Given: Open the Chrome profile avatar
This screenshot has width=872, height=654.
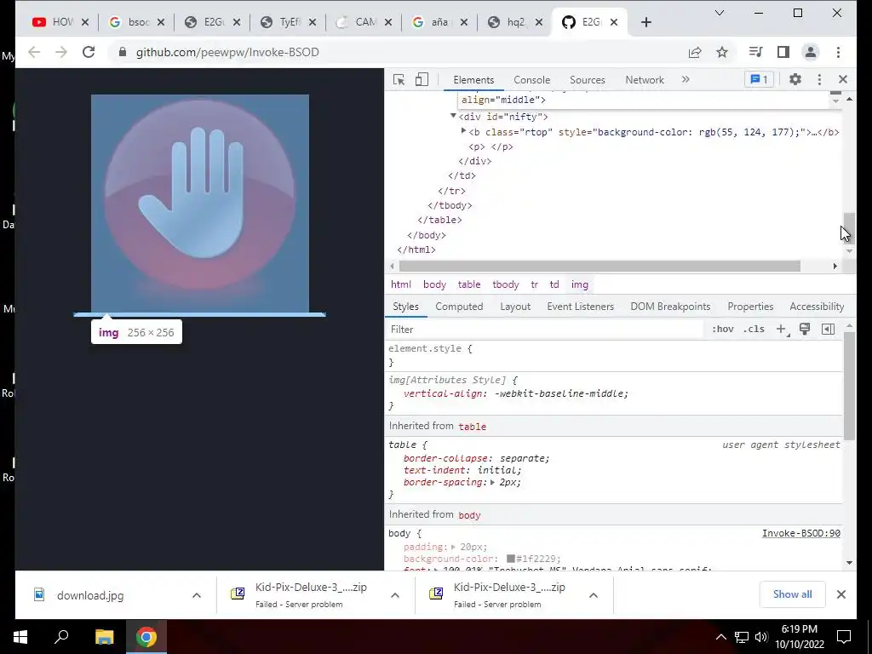Looking at the screenshot, I should click(811, 52).
